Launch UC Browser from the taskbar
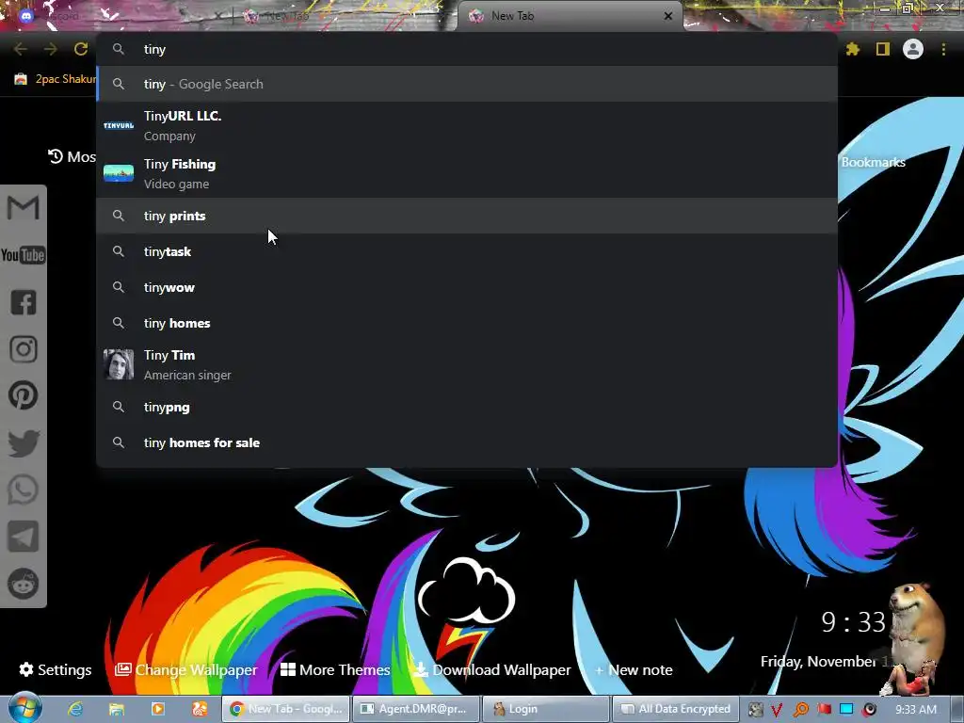Image resolution: width=964 pixels, height=723 pixels. [200, 709]
